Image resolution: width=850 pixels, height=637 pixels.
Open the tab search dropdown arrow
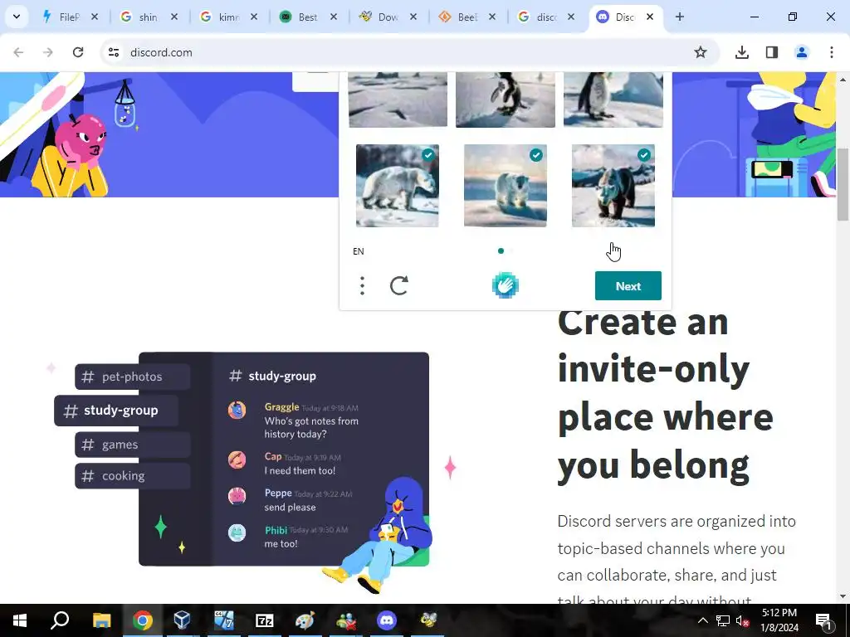coord(17,17)
